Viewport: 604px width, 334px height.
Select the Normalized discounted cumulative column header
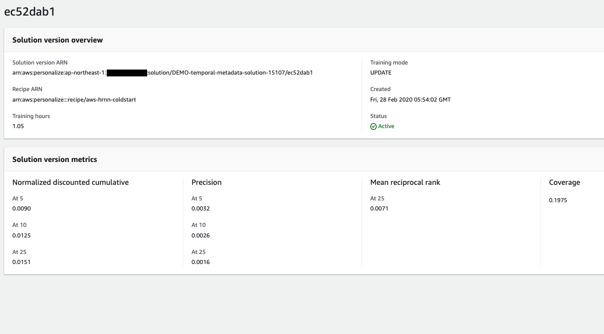tap(70, 182)
